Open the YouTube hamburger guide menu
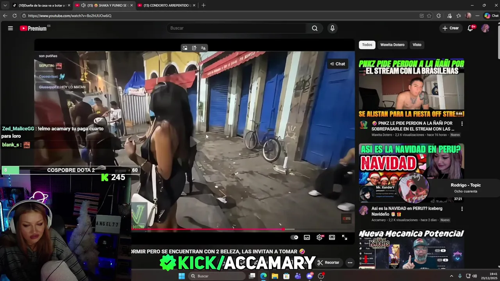 click(x=11, y=28)
